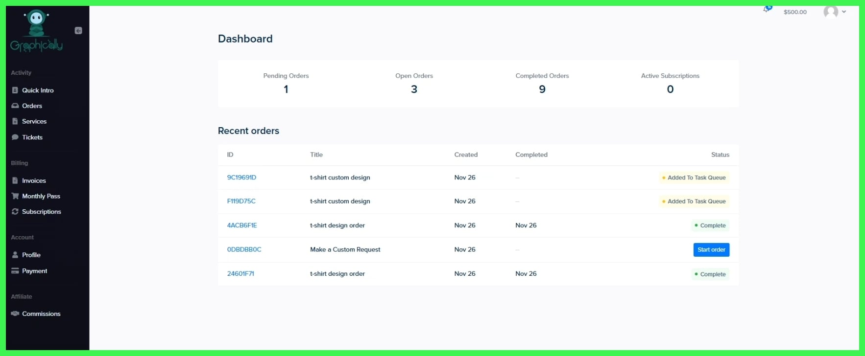Click the notification bell icon
Screen dimensions: 865x356
[767, 9]
